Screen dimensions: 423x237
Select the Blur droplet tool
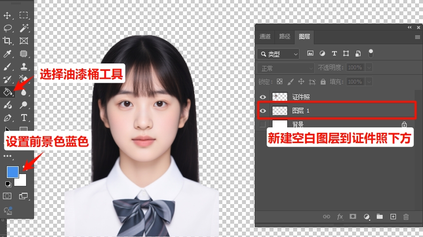pos(24,92)
